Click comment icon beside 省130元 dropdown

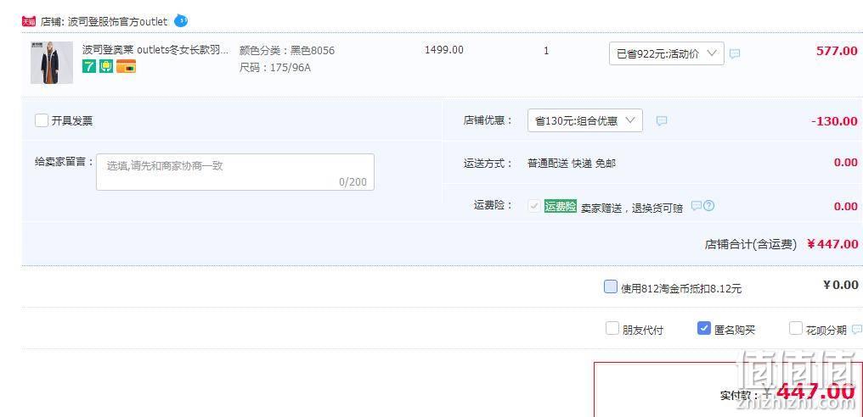(662, 121)
